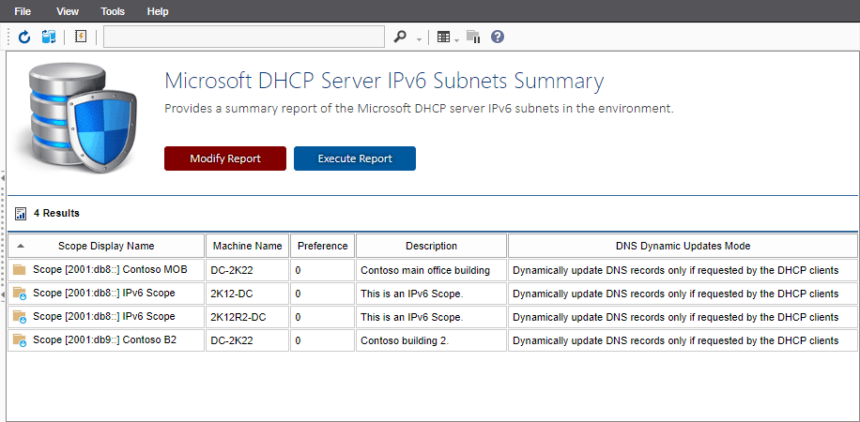
Task: Click the DNS Dynamic Updates Mode header
Action: click(683, 246)
